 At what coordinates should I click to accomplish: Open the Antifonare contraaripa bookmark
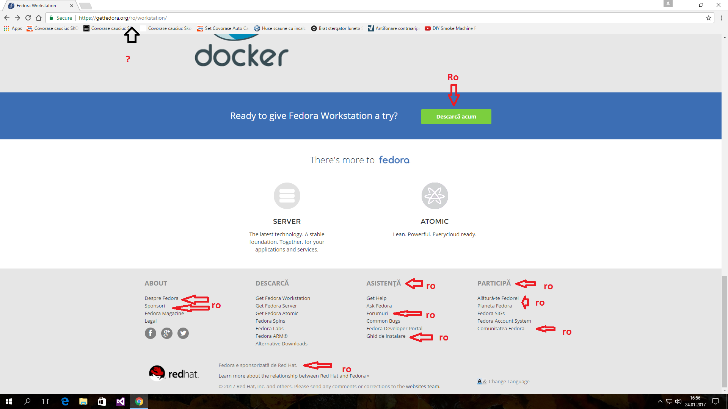tap(394, 28)
